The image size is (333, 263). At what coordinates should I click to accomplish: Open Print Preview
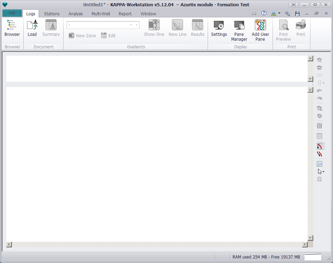click(x=283, y=30)
